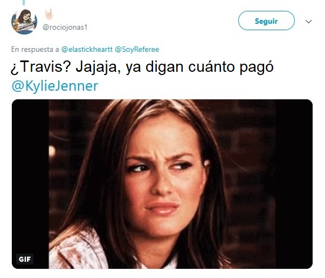This screenshot has height=278, width=325.
Task: Click the word "pagó" in the tweet
Action: point(257,67)
